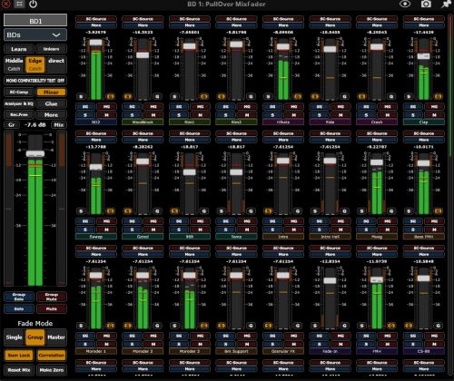Image resolution: width=454 pixels, height=381 pixels.
Task: Open the SC-Source selector above the Hihats channel
Action: (x=283, y=19)
